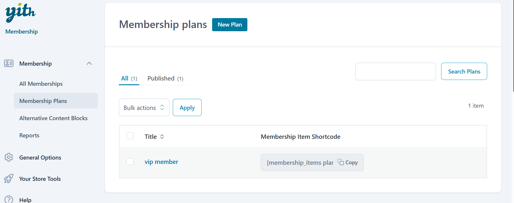The height and width of the screenshot is (203, 514).
Task: Open the Bulk actions dropdown
Action: (144, 108)
